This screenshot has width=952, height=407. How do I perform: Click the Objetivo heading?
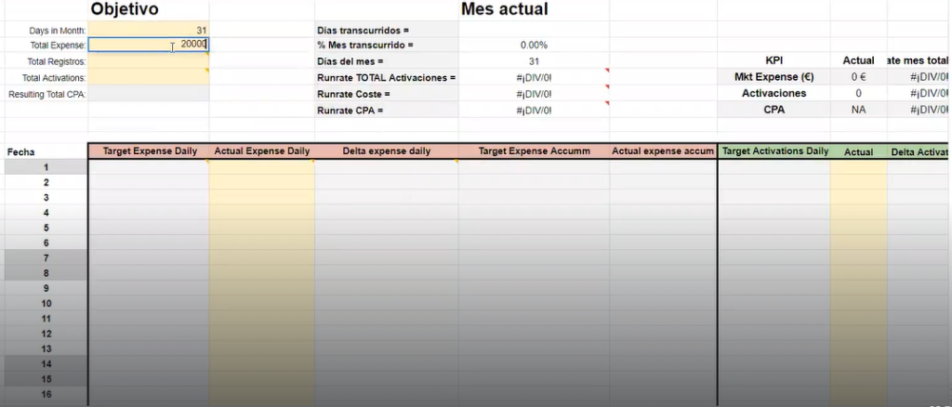click(x=125, y=9)
